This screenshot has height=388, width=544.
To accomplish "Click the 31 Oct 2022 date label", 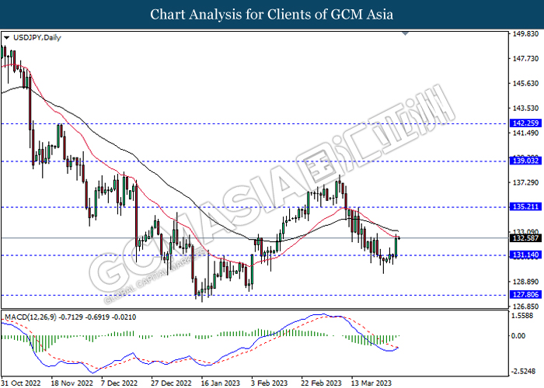I will [x=21, y=383].
